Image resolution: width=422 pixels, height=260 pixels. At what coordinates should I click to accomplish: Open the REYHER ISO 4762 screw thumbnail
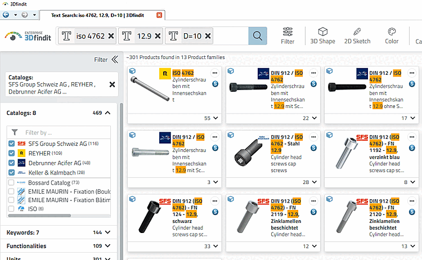point(150,89)
